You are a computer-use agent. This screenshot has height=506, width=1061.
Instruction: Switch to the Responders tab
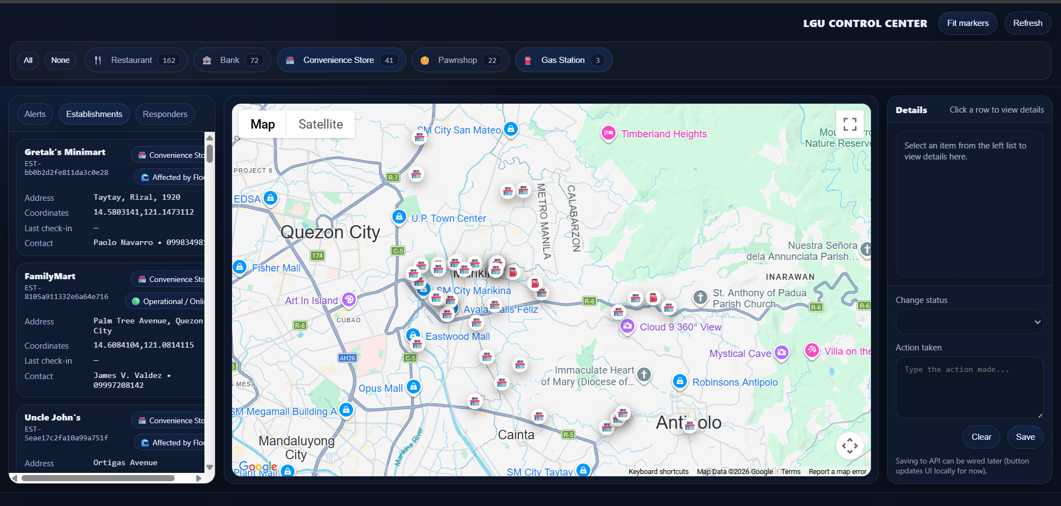pos(165,114)
